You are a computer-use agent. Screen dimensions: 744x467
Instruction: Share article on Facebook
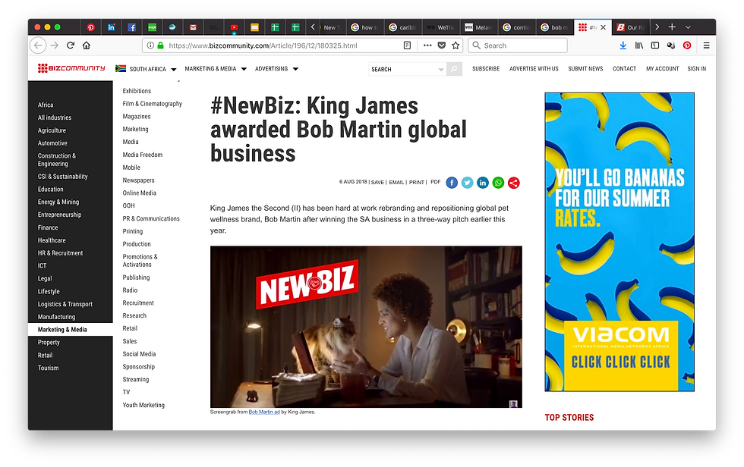tap(452, 183)
